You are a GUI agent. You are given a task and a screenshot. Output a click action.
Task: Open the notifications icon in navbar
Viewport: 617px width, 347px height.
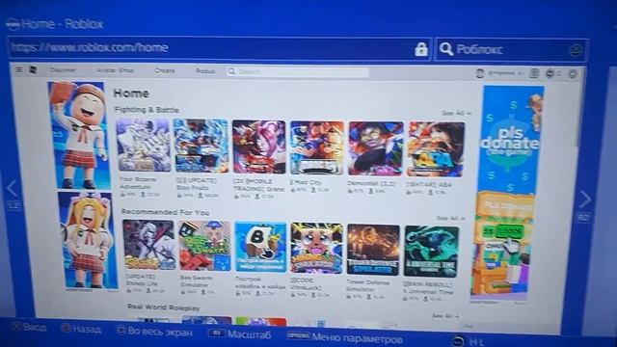(534, 73)
